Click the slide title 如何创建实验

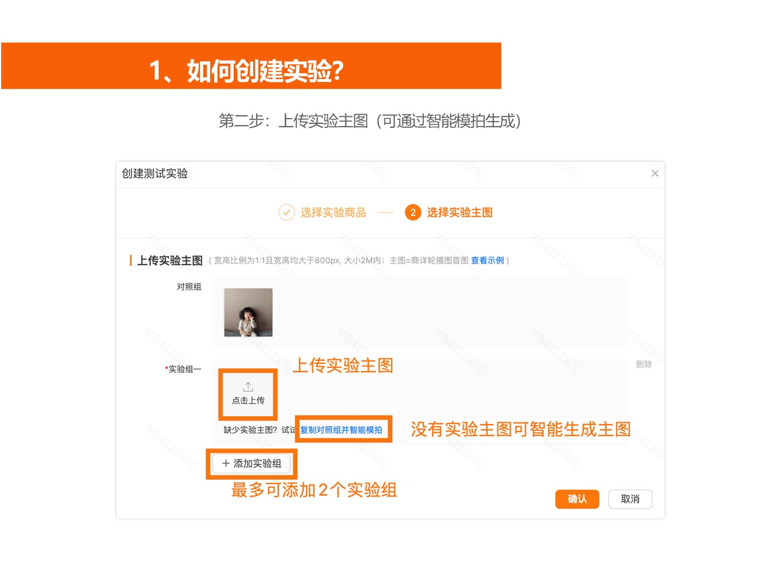246,71
